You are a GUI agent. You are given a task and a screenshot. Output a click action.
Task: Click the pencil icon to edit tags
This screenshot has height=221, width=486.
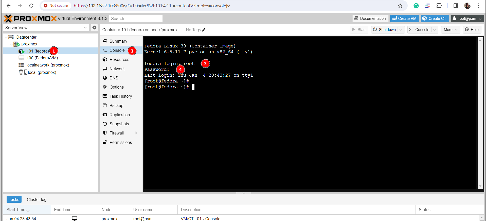click(203, 30)
